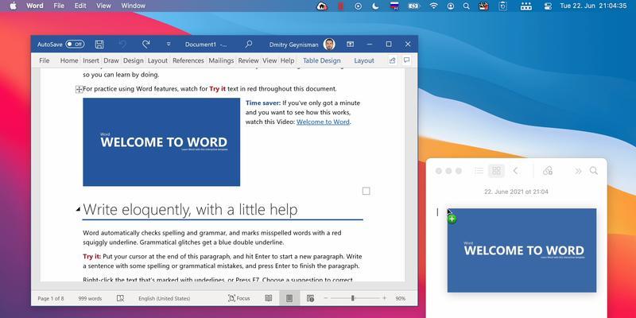This screenshot has height=318, width=636.
Task: Open the Window menu in macOS menu bar
Action: [x=134, y=6]
